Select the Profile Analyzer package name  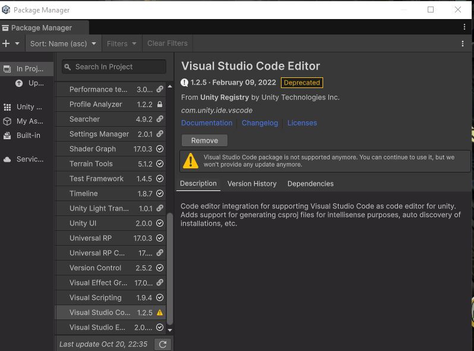[96, 104]
